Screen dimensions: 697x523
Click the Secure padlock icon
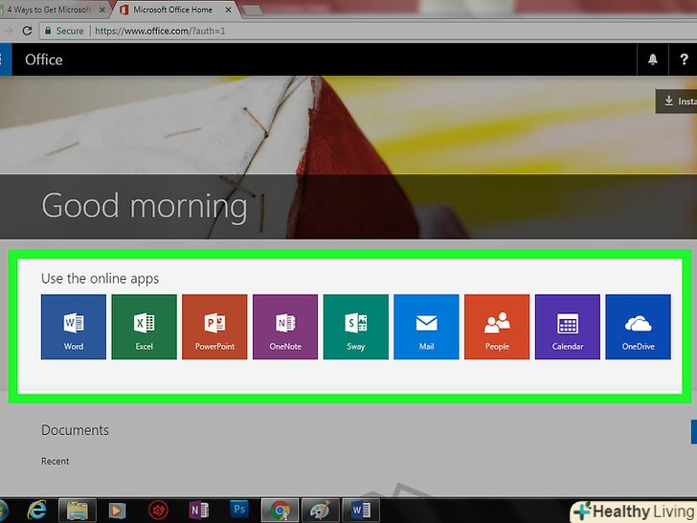coord(48,31)
